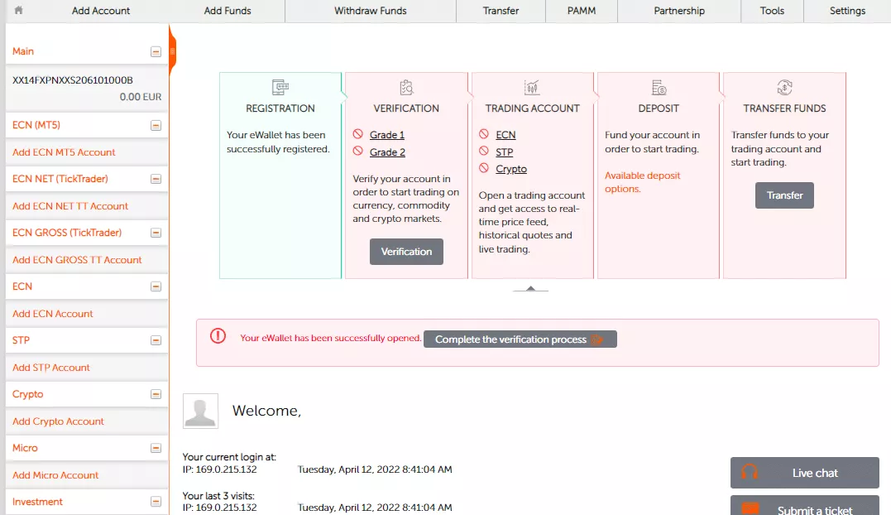Open the Transfer menu
The image size is (891, 515).
pos(501,11)
